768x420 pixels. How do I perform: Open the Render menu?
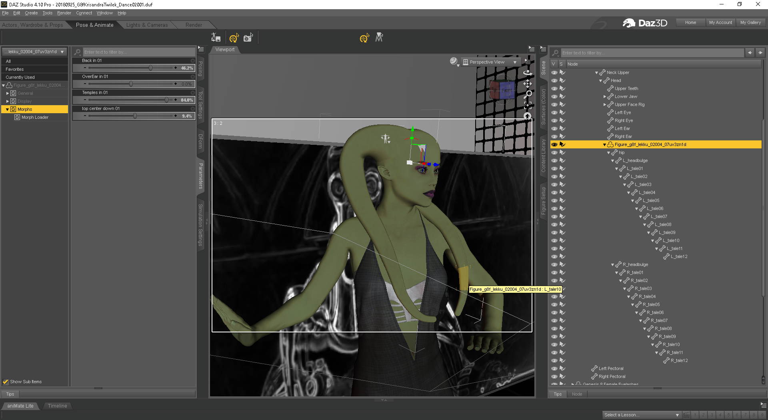tap(64, 13)
